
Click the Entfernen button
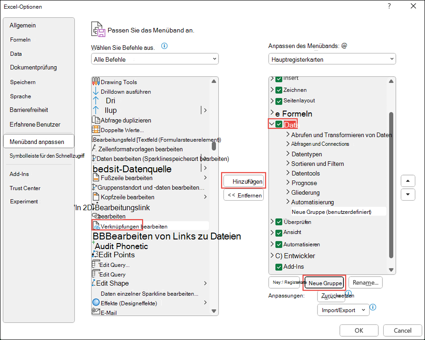click(244, 195)
